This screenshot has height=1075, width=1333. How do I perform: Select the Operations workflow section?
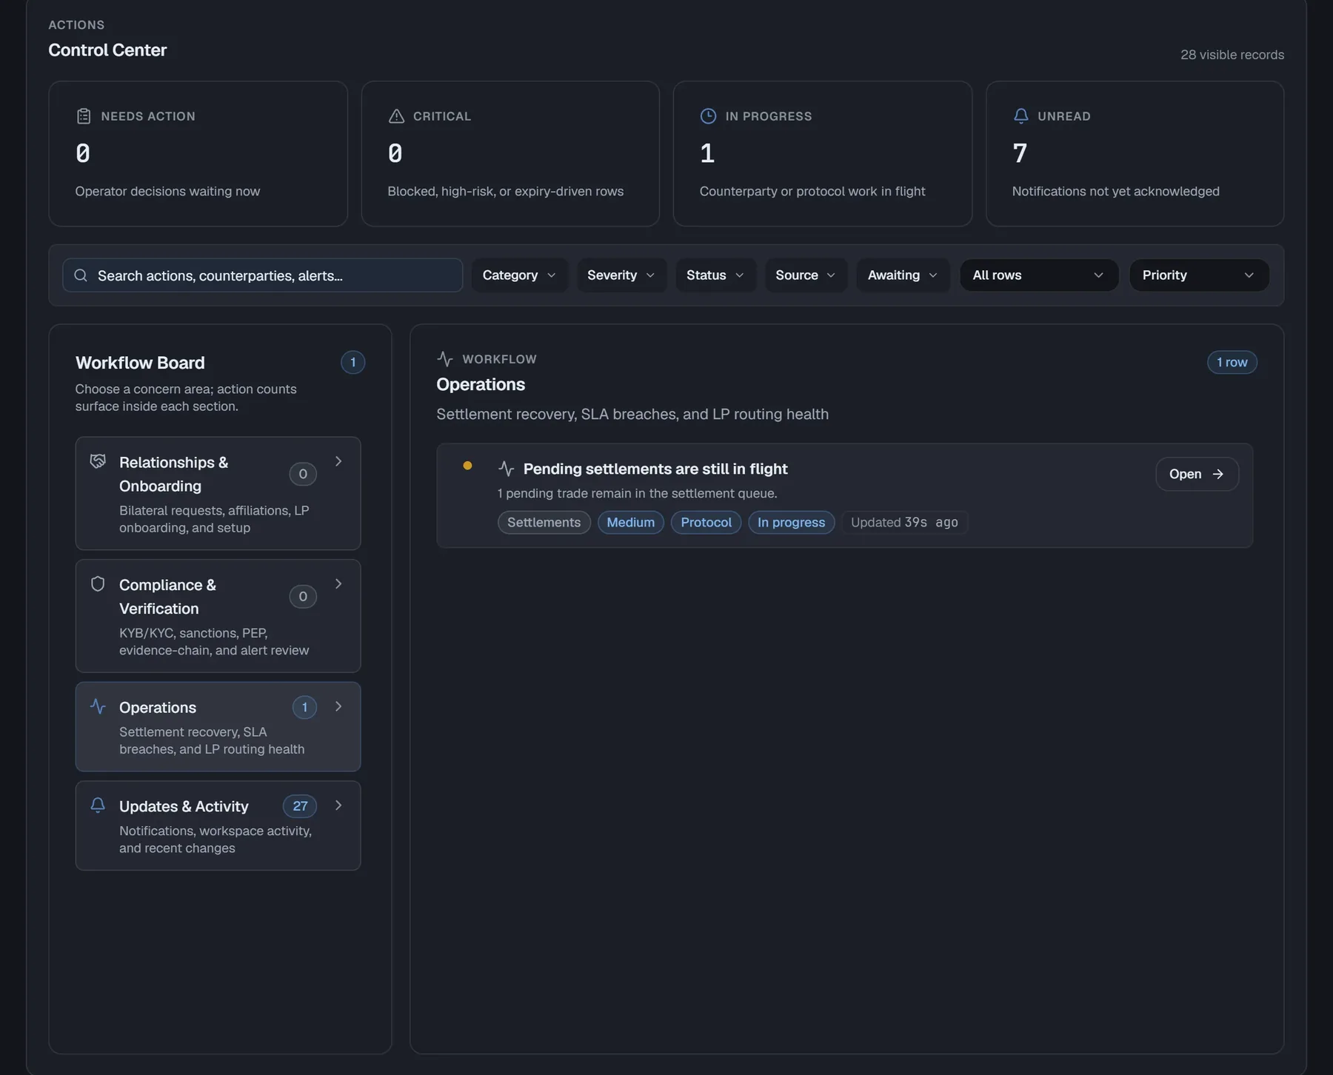218,727
